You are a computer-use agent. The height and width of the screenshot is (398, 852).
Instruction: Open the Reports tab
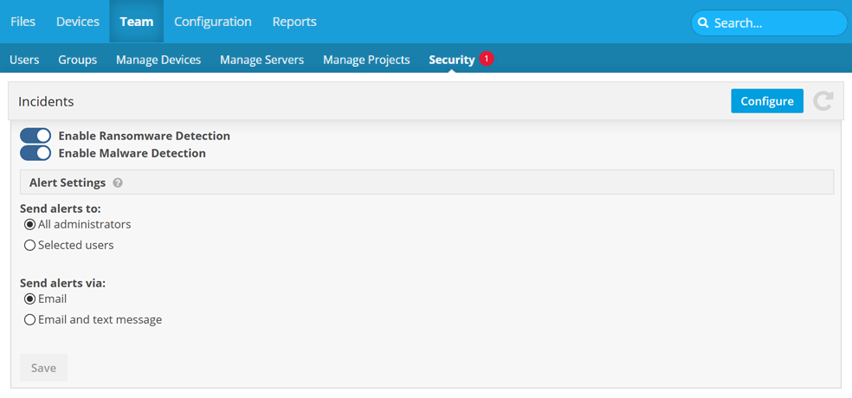[x=294, y=22]
